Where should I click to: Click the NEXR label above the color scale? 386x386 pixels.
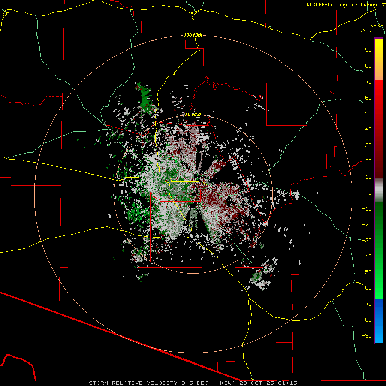[x=377, y=26]
